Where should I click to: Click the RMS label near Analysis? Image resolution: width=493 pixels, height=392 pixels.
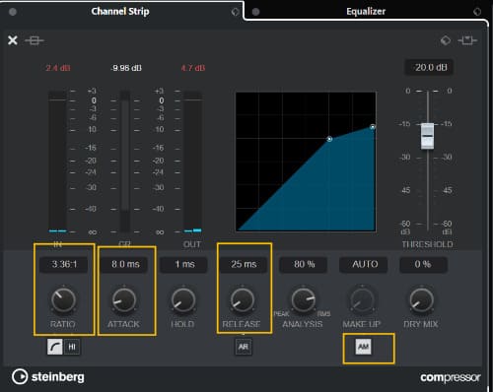(x=323, y=314)
